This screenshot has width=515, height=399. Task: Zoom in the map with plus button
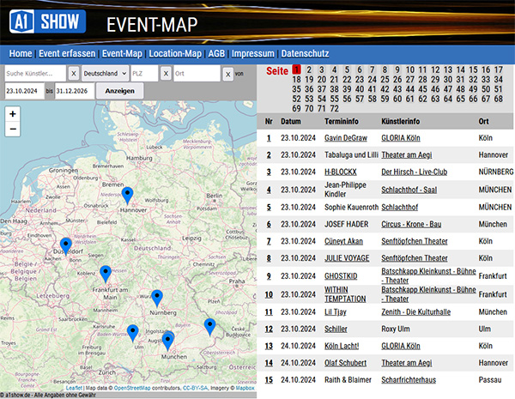(x=13, y=114)
